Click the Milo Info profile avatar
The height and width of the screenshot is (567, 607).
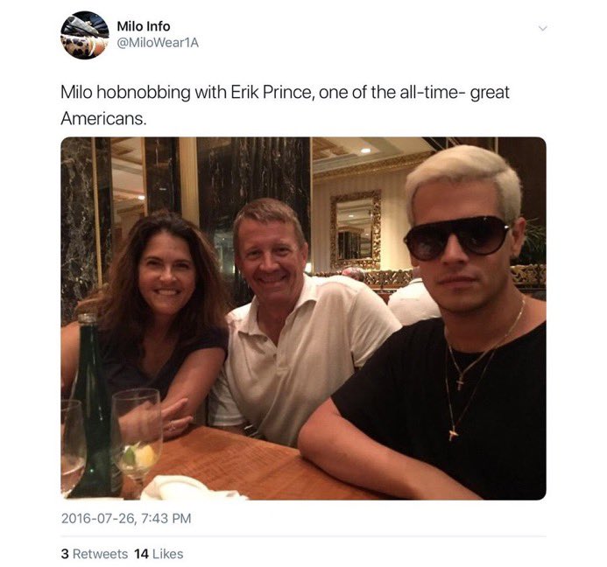click(x=84, y=35)
